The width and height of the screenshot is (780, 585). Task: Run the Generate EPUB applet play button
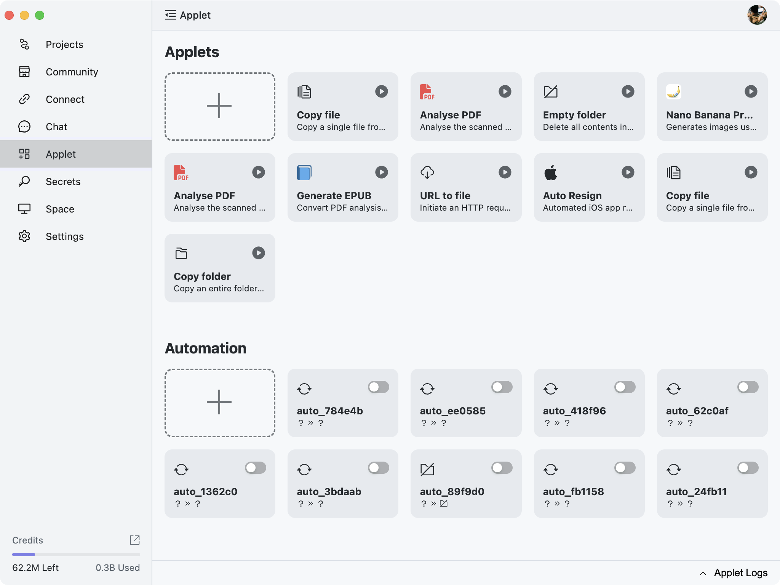point(381,172)
